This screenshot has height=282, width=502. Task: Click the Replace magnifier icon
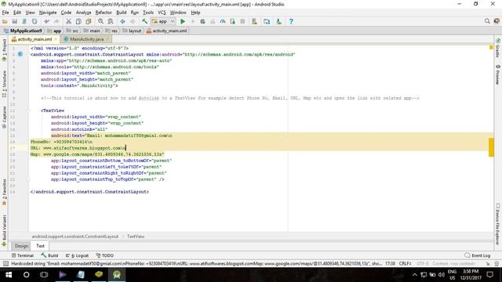coord(111,21)
